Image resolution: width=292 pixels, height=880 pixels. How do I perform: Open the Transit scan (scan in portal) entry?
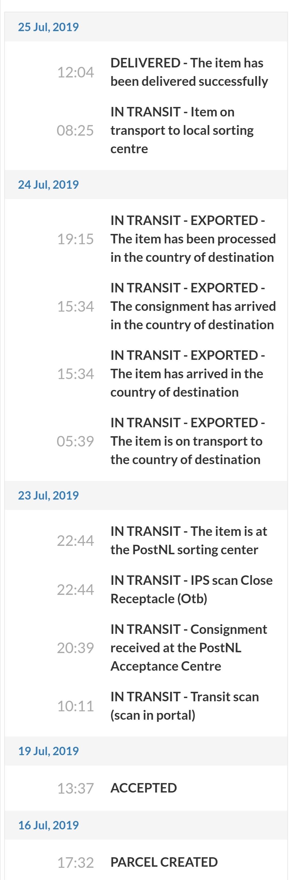146,706
